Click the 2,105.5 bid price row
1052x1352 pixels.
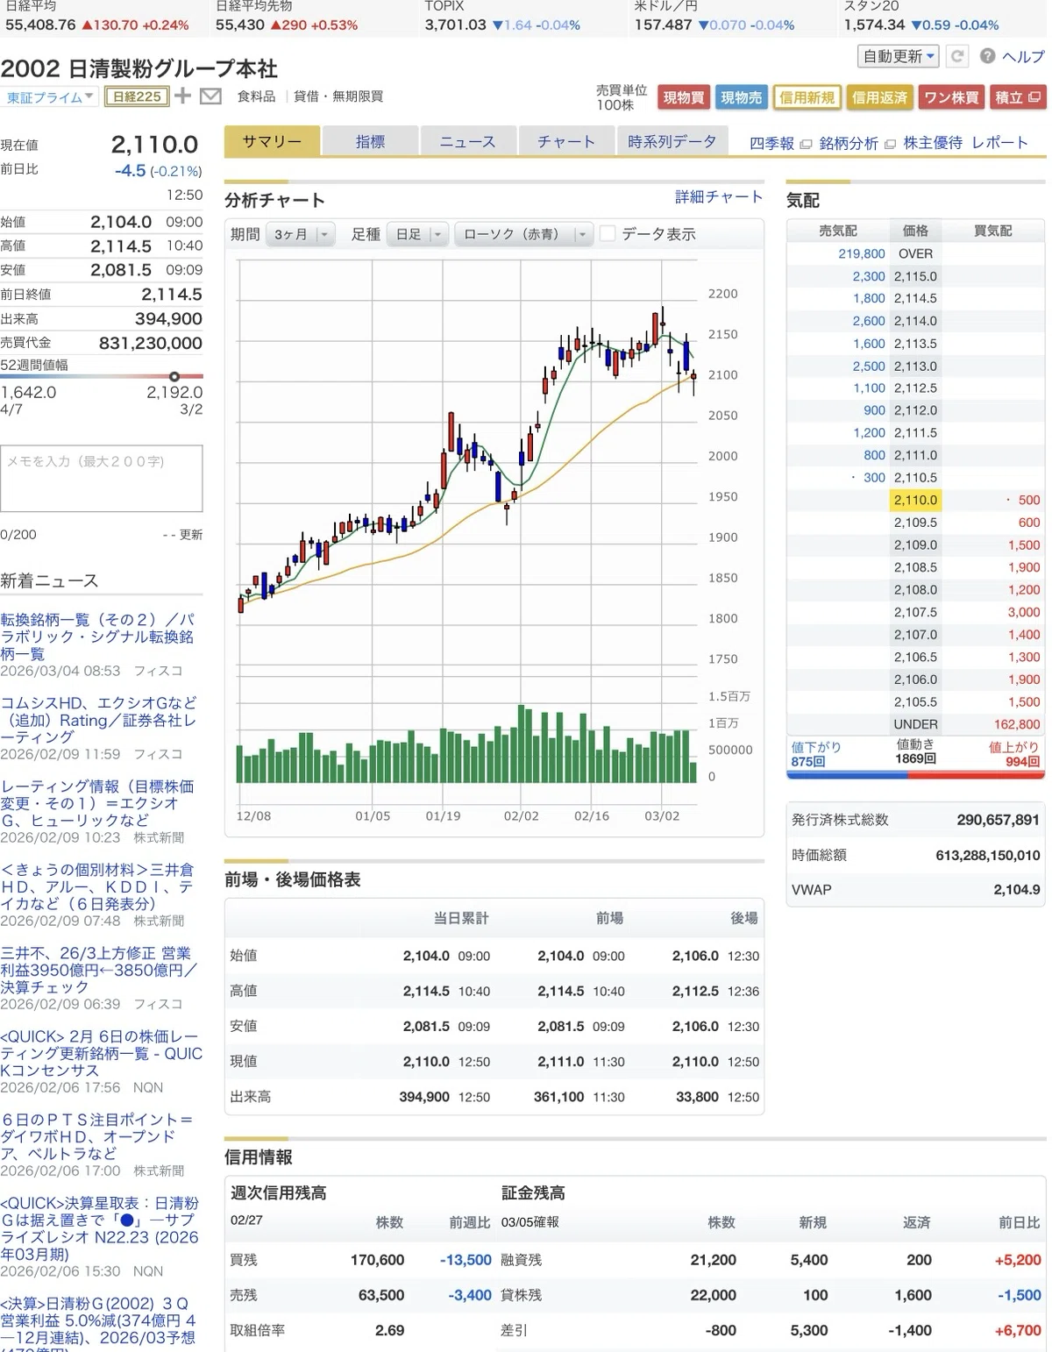point(915,701)
